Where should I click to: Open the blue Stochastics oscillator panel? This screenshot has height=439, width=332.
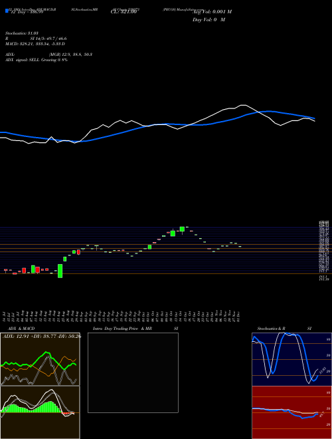(x=291, y=359)
